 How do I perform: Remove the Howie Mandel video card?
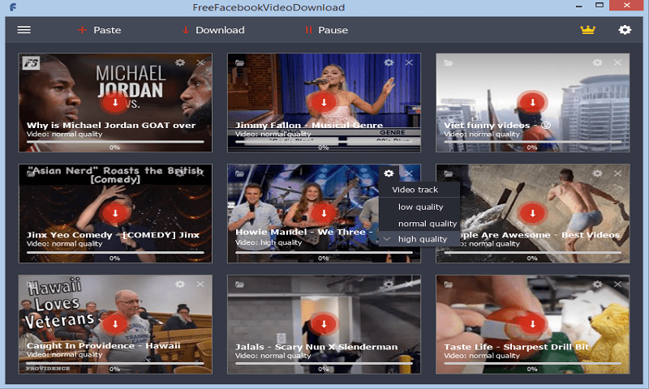tap(409, 173)
